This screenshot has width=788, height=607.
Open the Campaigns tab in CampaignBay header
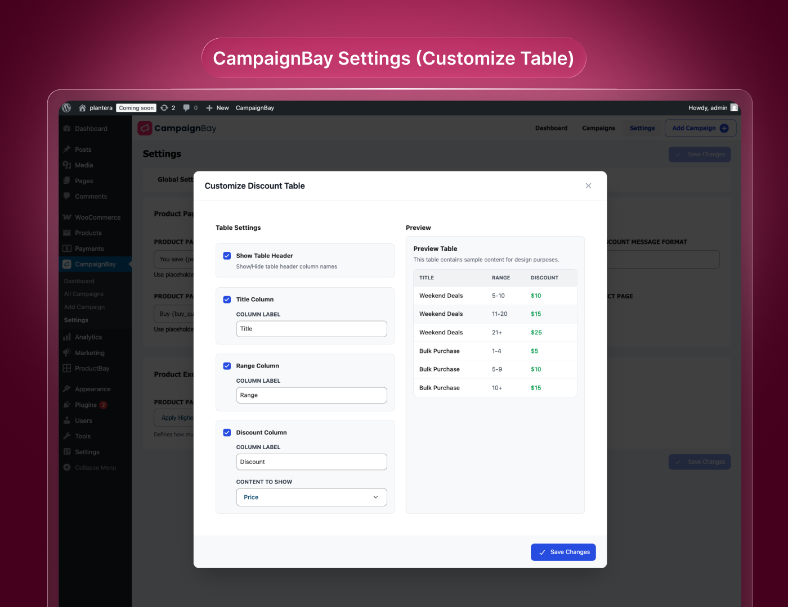point(598,128)
